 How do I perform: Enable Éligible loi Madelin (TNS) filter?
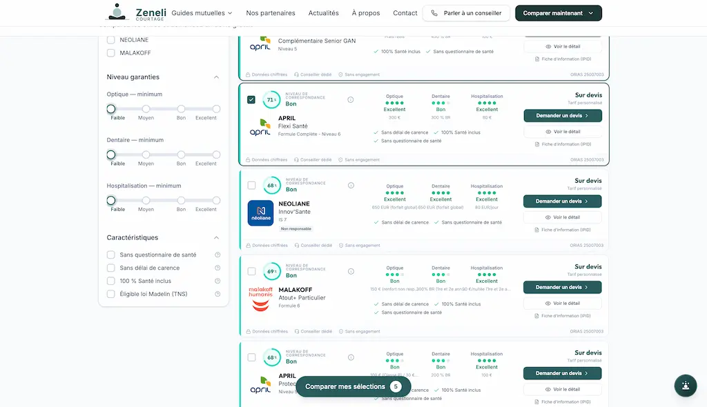click(x=111, y=294)
